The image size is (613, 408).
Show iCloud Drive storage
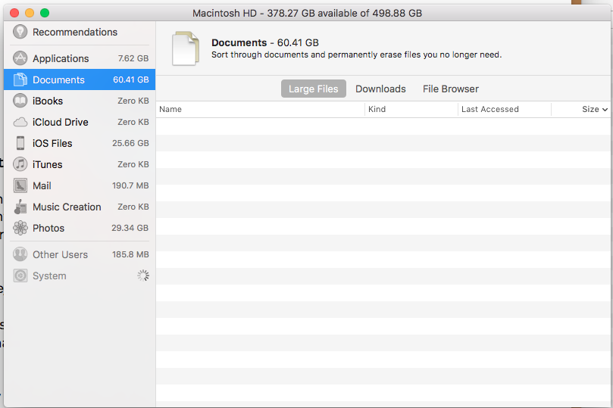(x=60, y=122)
